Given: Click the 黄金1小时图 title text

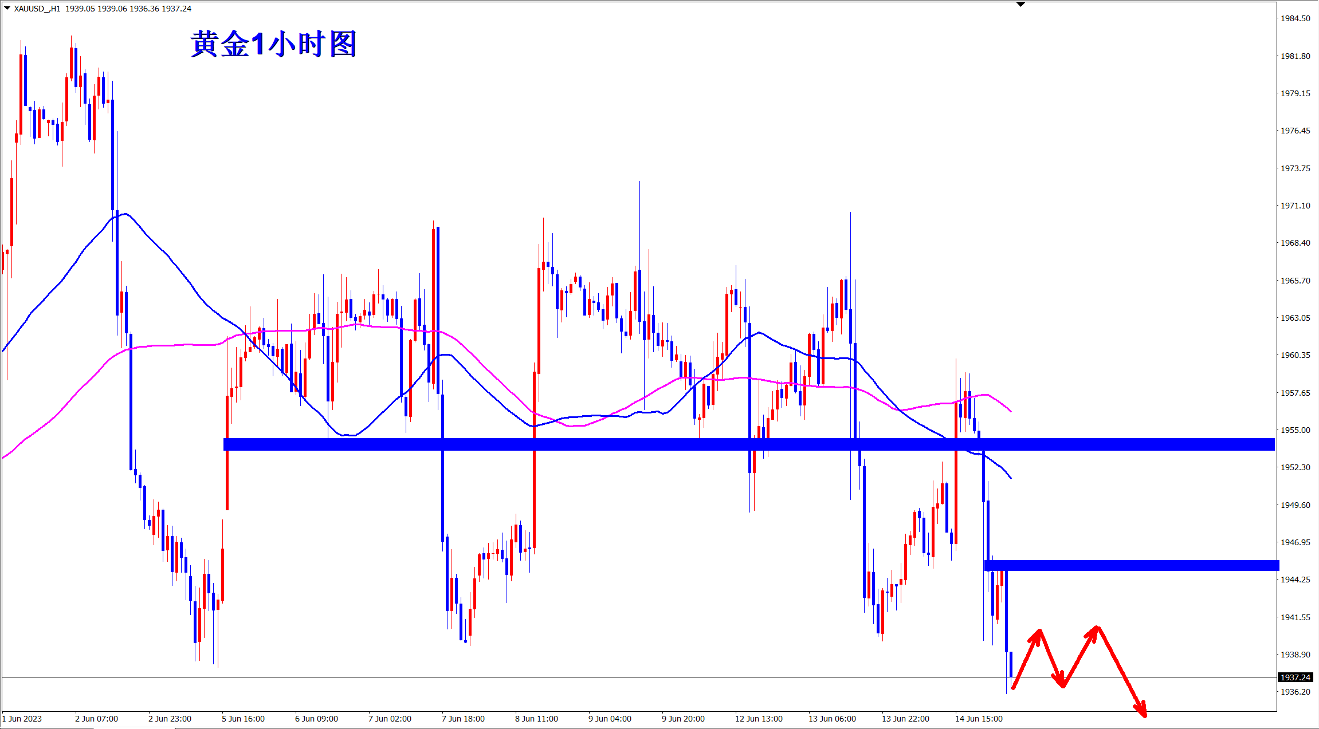Looking at the screenshot, I should point(273,44).
